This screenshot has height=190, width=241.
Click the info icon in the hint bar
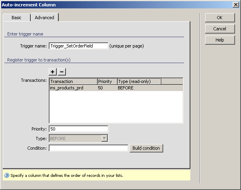6,175
